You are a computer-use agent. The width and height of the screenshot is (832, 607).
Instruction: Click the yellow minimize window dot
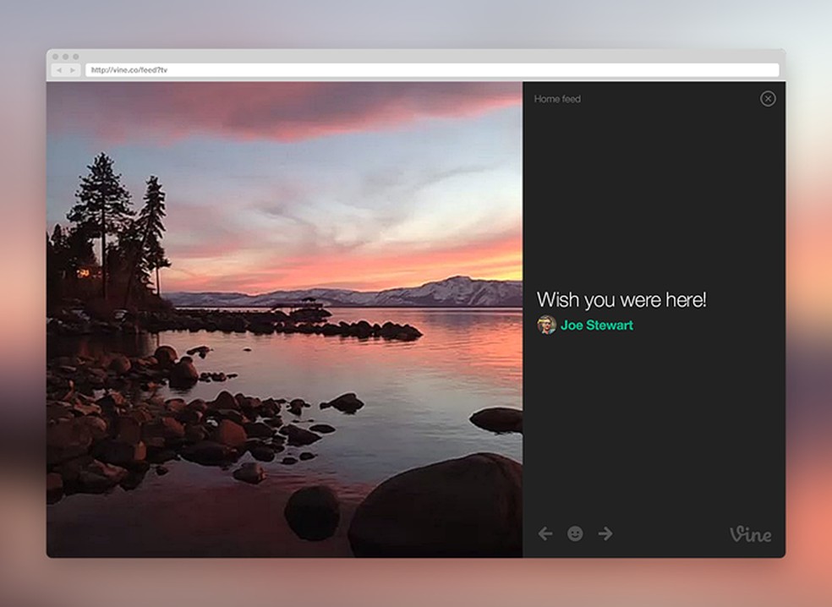tap(65, 56)
